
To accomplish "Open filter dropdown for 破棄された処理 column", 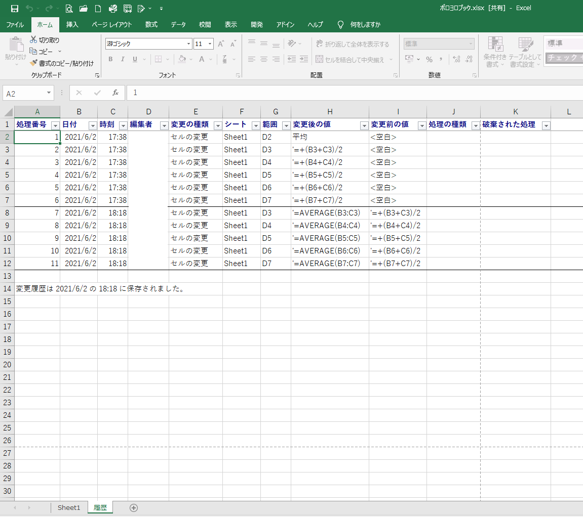I will (x=546, y=125).
